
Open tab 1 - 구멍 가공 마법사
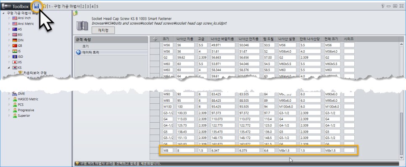(x=64, y=6)
